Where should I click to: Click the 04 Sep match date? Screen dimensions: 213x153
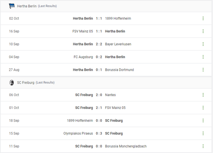[x=14, y=57]
